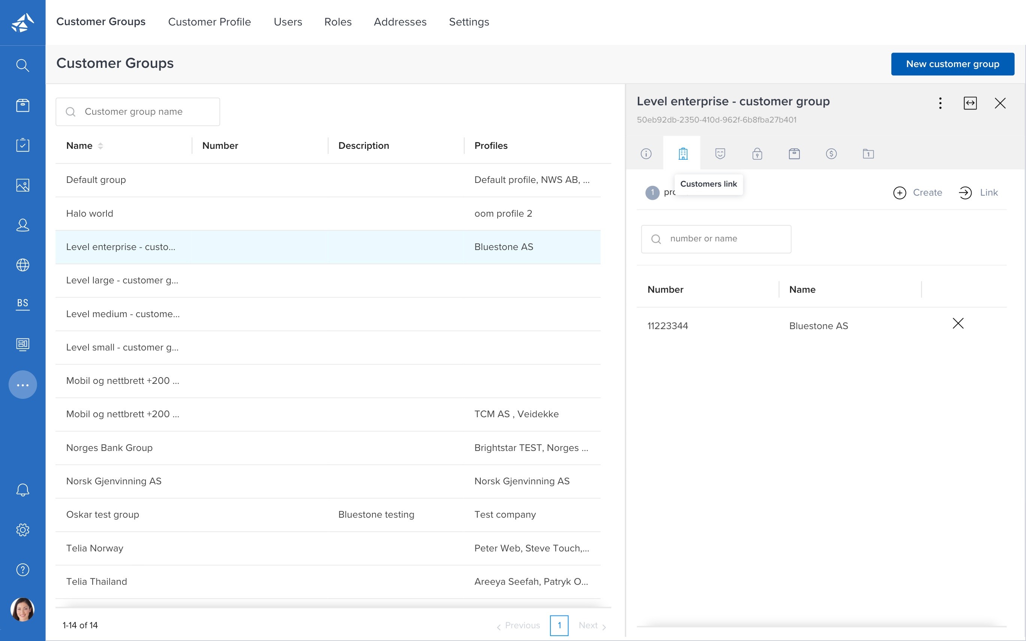This screenshot has height=641, width=1026.
Task: Switch to Customer Profile tab
Action: [x=210, y=22]
